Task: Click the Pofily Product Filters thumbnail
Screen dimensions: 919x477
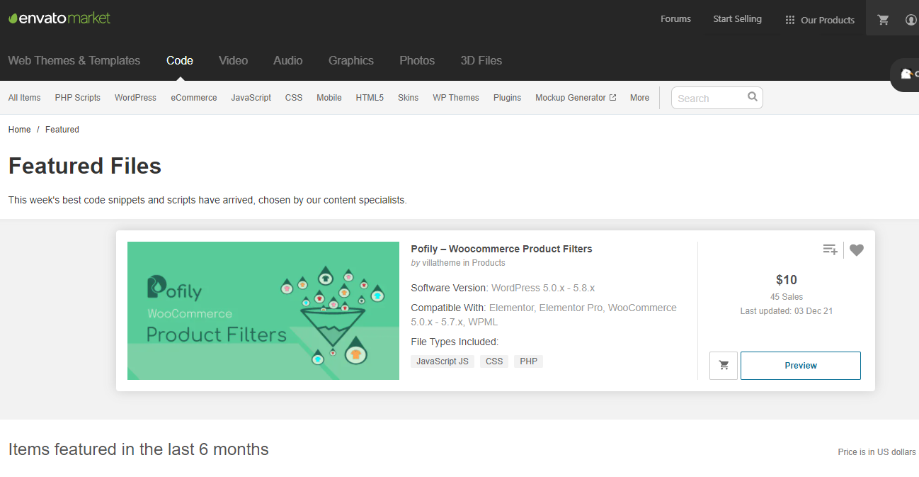Action: tap(263, 310)
